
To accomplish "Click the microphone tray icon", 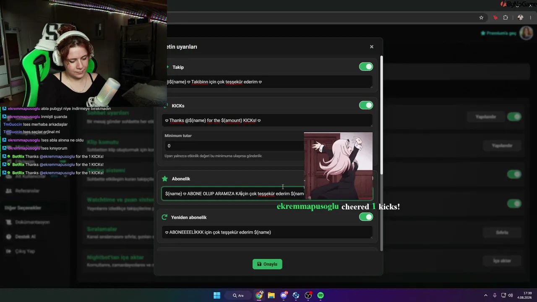I will [x=495, y=295].
